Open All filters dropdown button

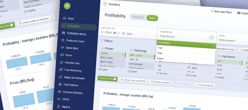(x=243, y=50)
